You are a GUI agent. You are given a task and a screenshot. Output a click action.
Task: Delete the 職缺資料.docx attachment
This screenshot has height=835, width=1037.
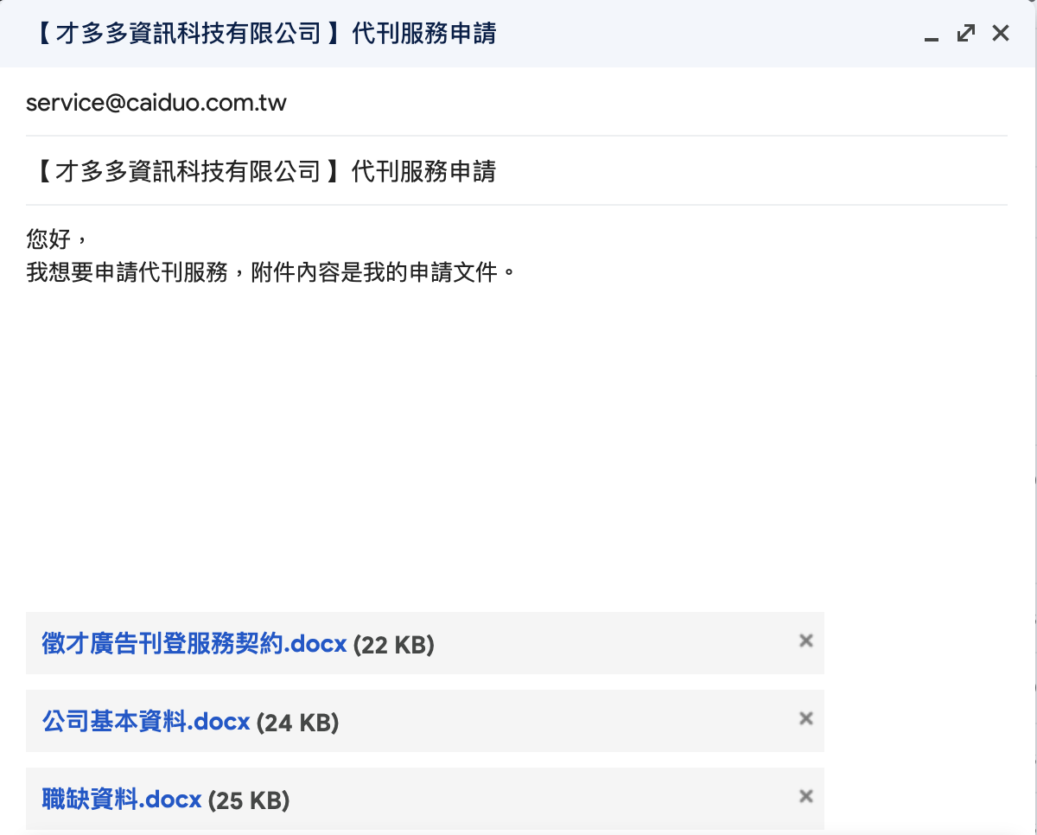click(806, 796)
